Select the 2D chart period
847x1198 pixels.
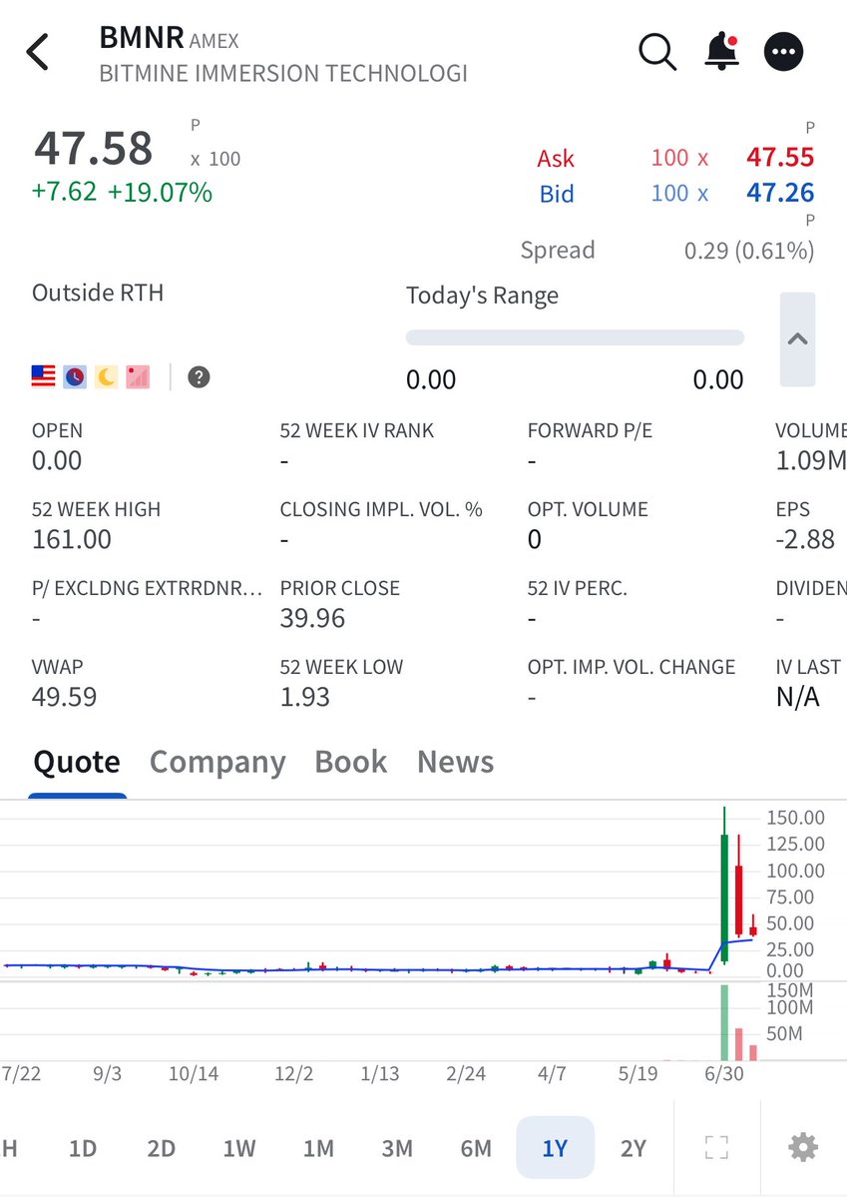pyautogui.click(x=161, y=1148)
